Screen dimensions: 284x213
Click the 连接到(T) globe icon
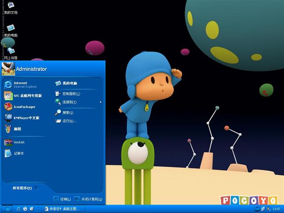(58, 102)
